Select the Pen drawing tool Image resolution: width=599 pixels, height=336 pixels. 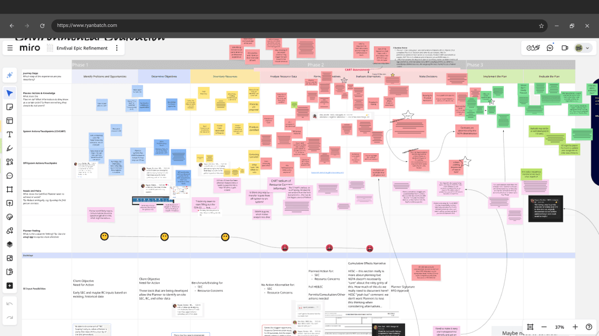[x=9, y=148]
